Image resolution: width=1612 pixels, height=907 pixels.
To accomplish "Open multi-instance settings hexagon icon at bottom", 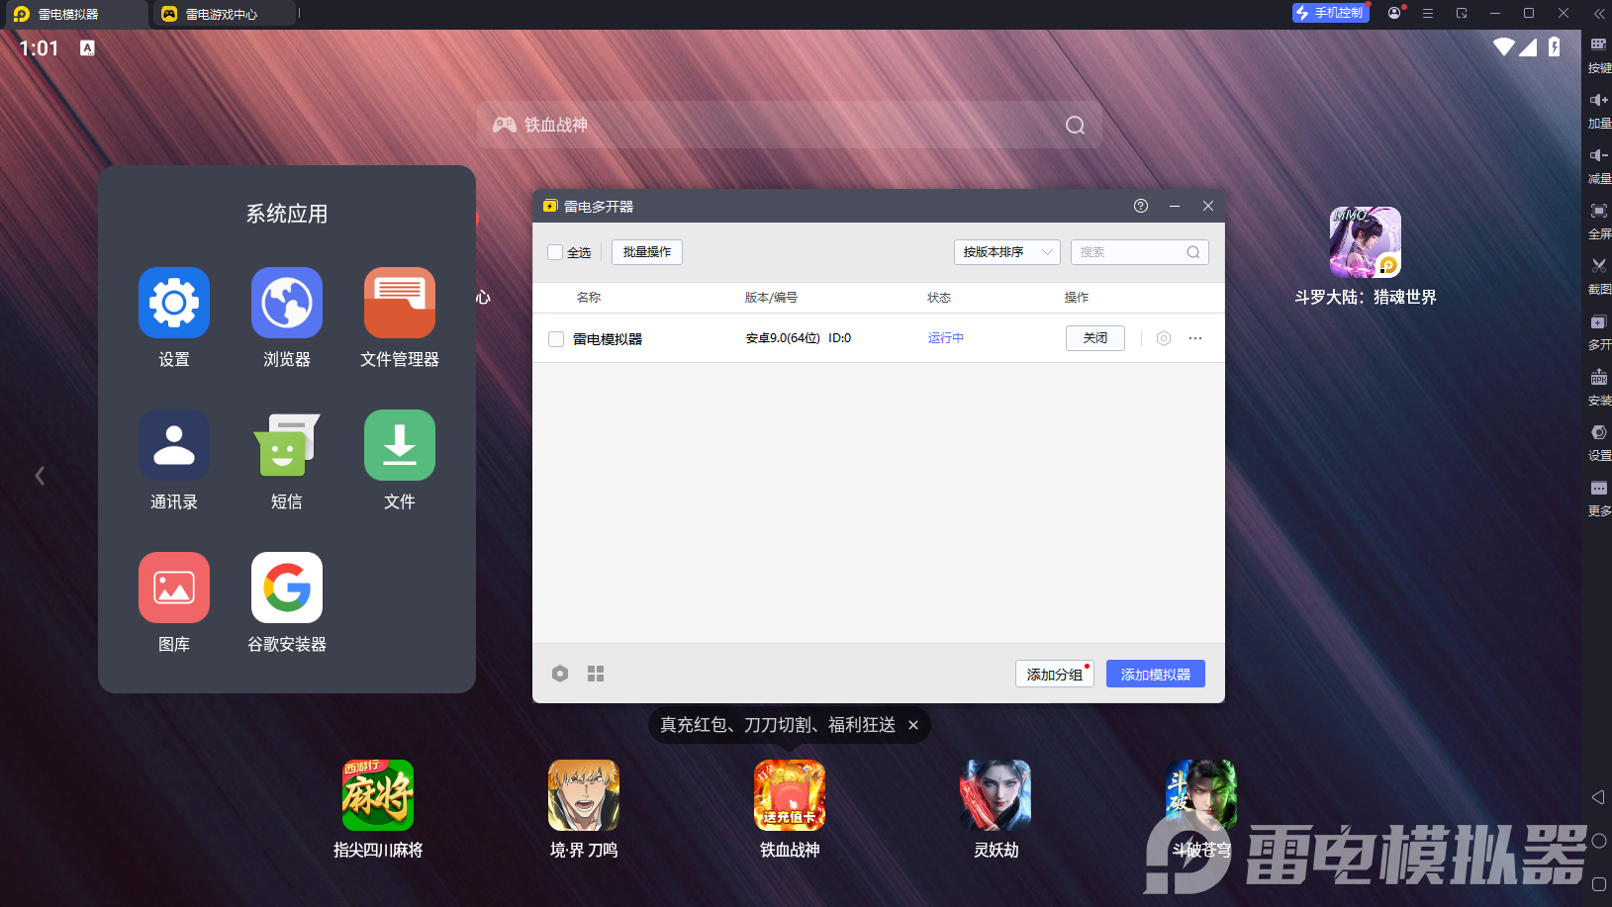I will point(560,674).
